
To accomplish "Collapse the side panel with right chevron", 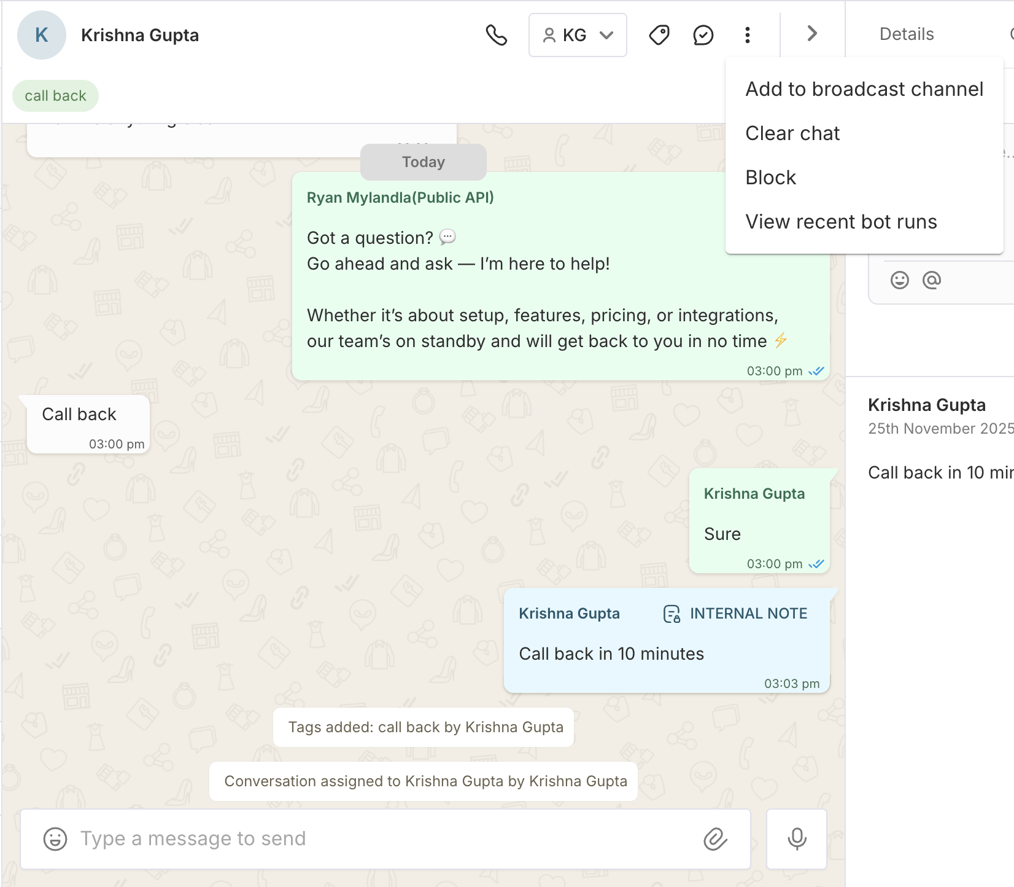I will click(x=812, y=33).
